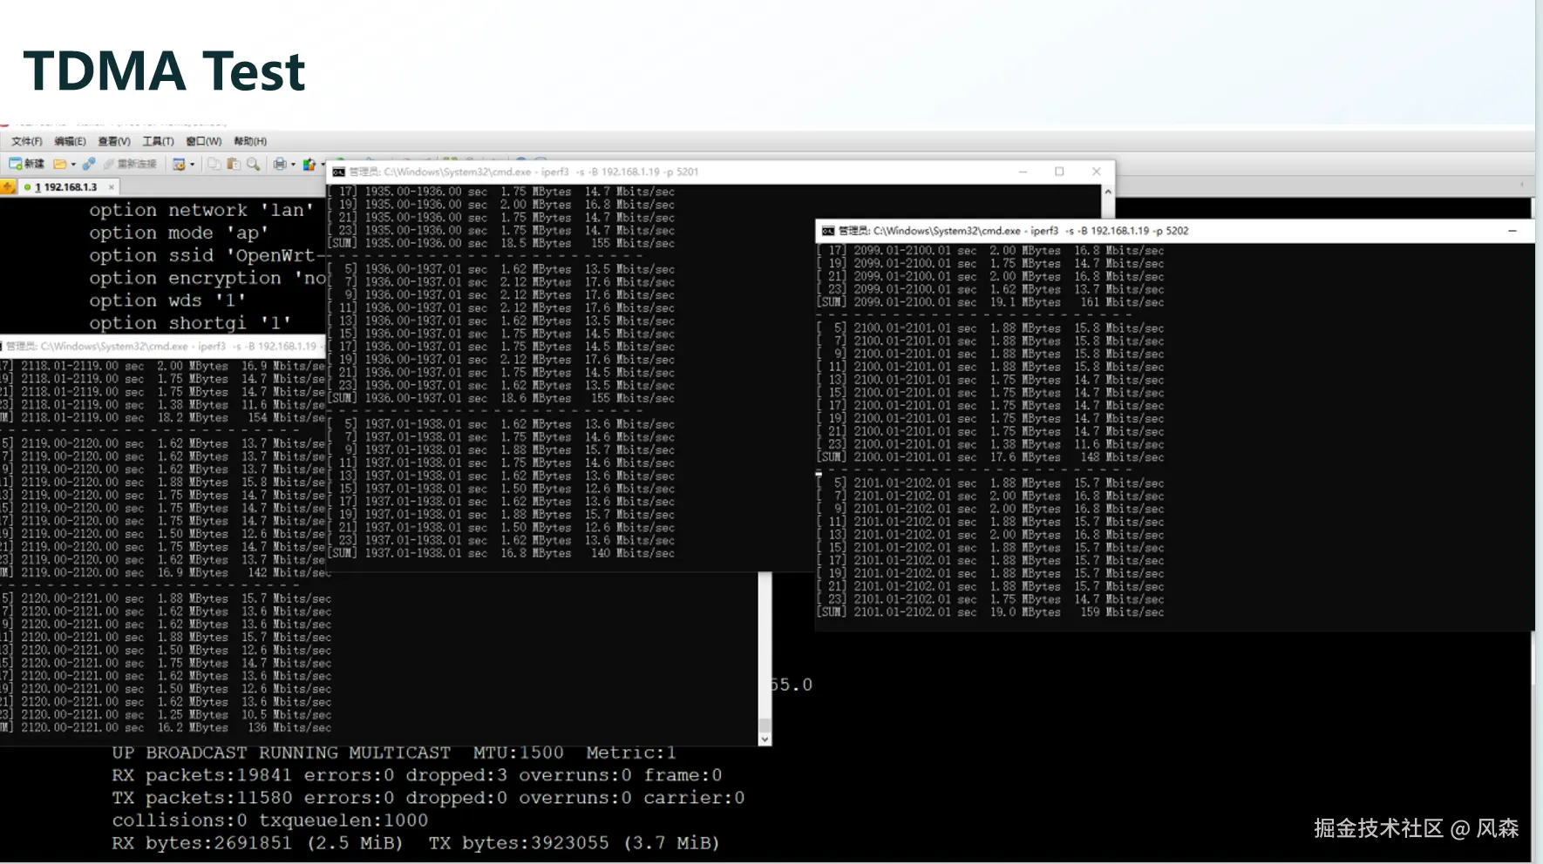Click the color scheme toolbar icon

click(x=309, y=164)
